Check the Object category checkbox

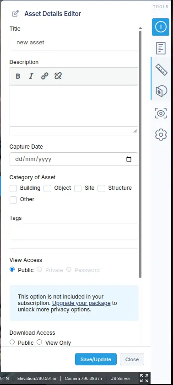tap(48, 188)
